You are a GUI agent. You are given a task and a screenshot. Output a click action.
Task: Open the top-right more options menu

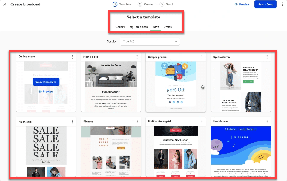[x=282, y=4]
